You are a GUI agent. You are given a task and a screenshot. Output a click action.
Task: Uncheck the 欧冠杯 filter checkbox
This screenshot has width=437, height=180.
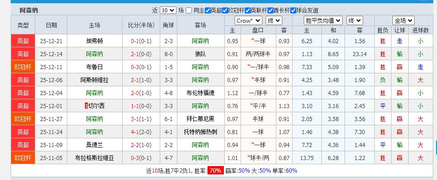225,11
